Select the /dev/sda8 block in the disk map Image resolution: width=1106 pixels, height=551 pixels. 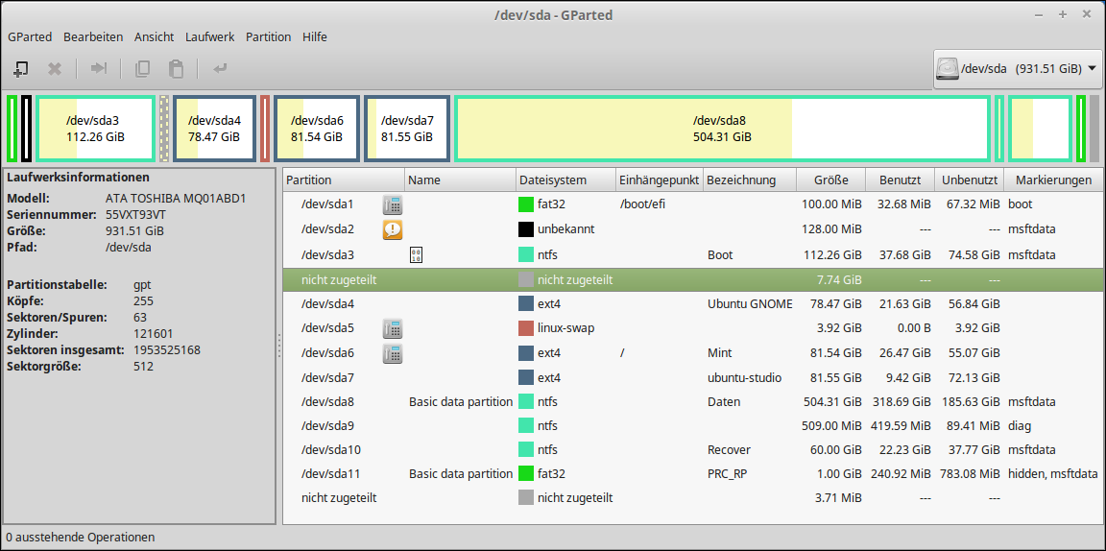pyautogui.click(x=721, y=129)
